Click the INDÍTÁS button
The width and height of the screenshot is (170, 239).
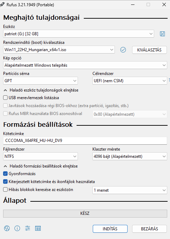(x=110, y=229)
